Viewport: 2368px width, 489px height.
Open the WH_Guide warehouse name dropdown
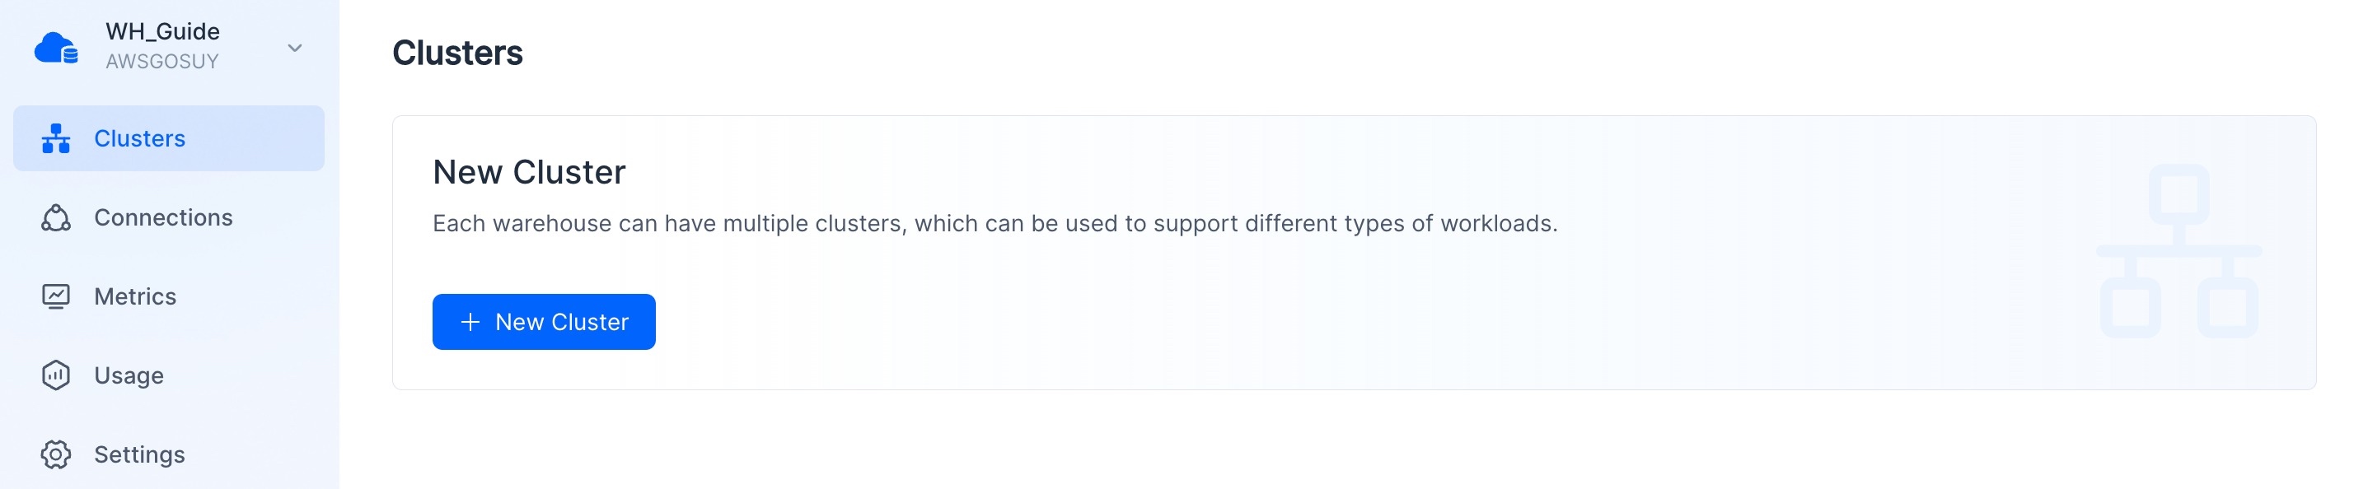point(162,31)
